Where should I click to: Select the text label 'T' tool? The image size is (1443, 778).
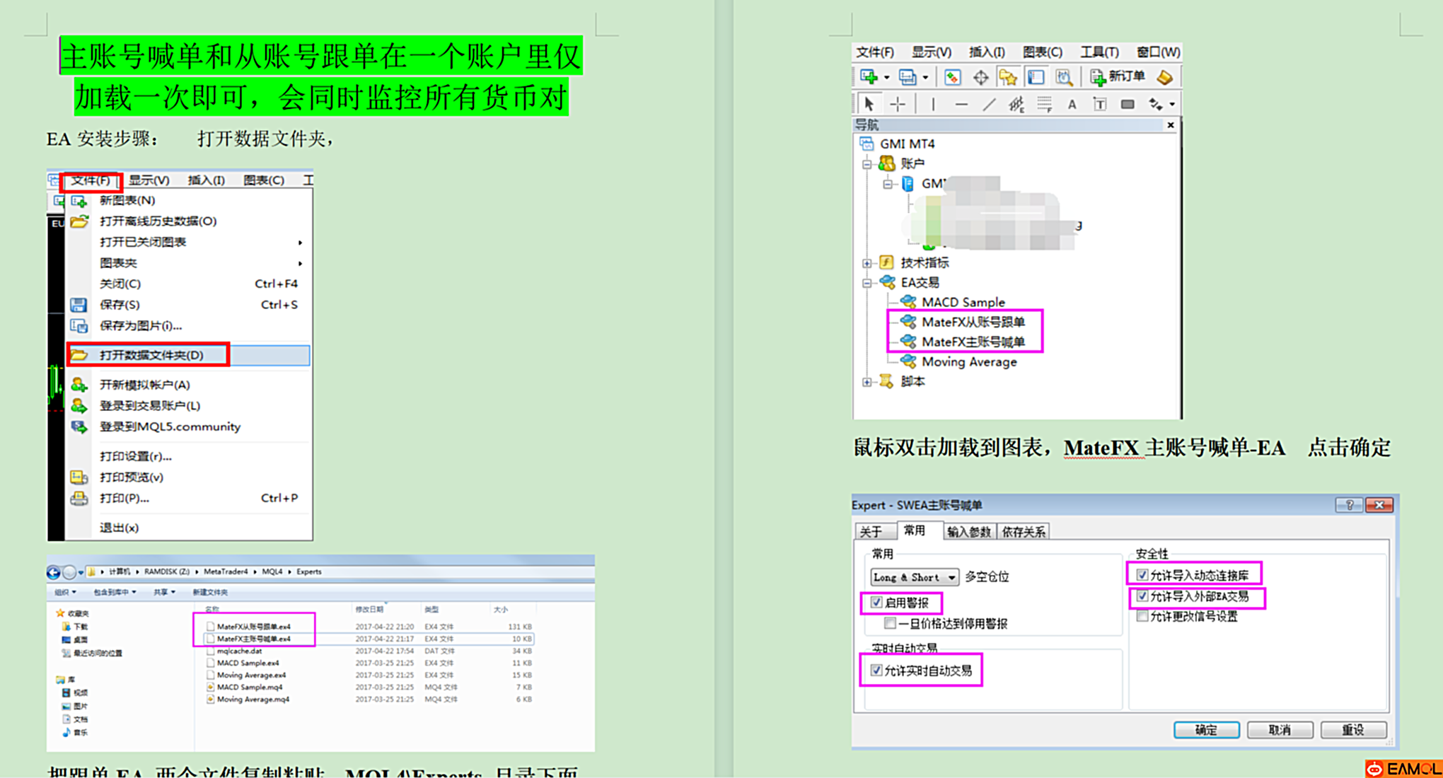[1099, 105]
